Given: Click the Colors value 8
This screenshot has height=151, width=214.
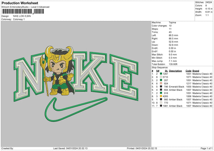Looking at the screenshot, I should 206,6.
